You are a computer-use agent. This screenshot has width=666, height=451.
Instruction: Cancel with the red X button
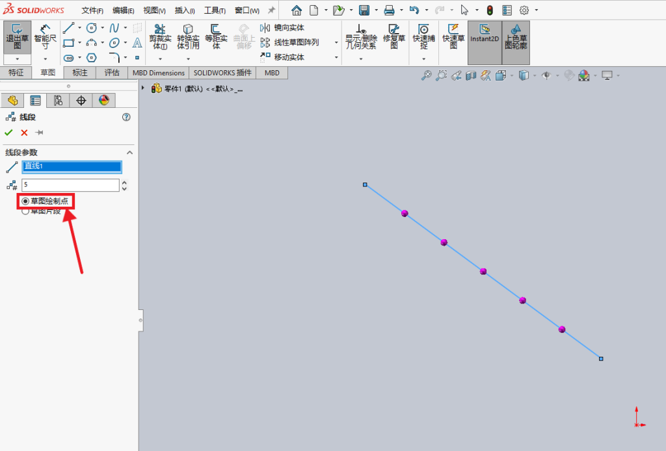[24, 133]
